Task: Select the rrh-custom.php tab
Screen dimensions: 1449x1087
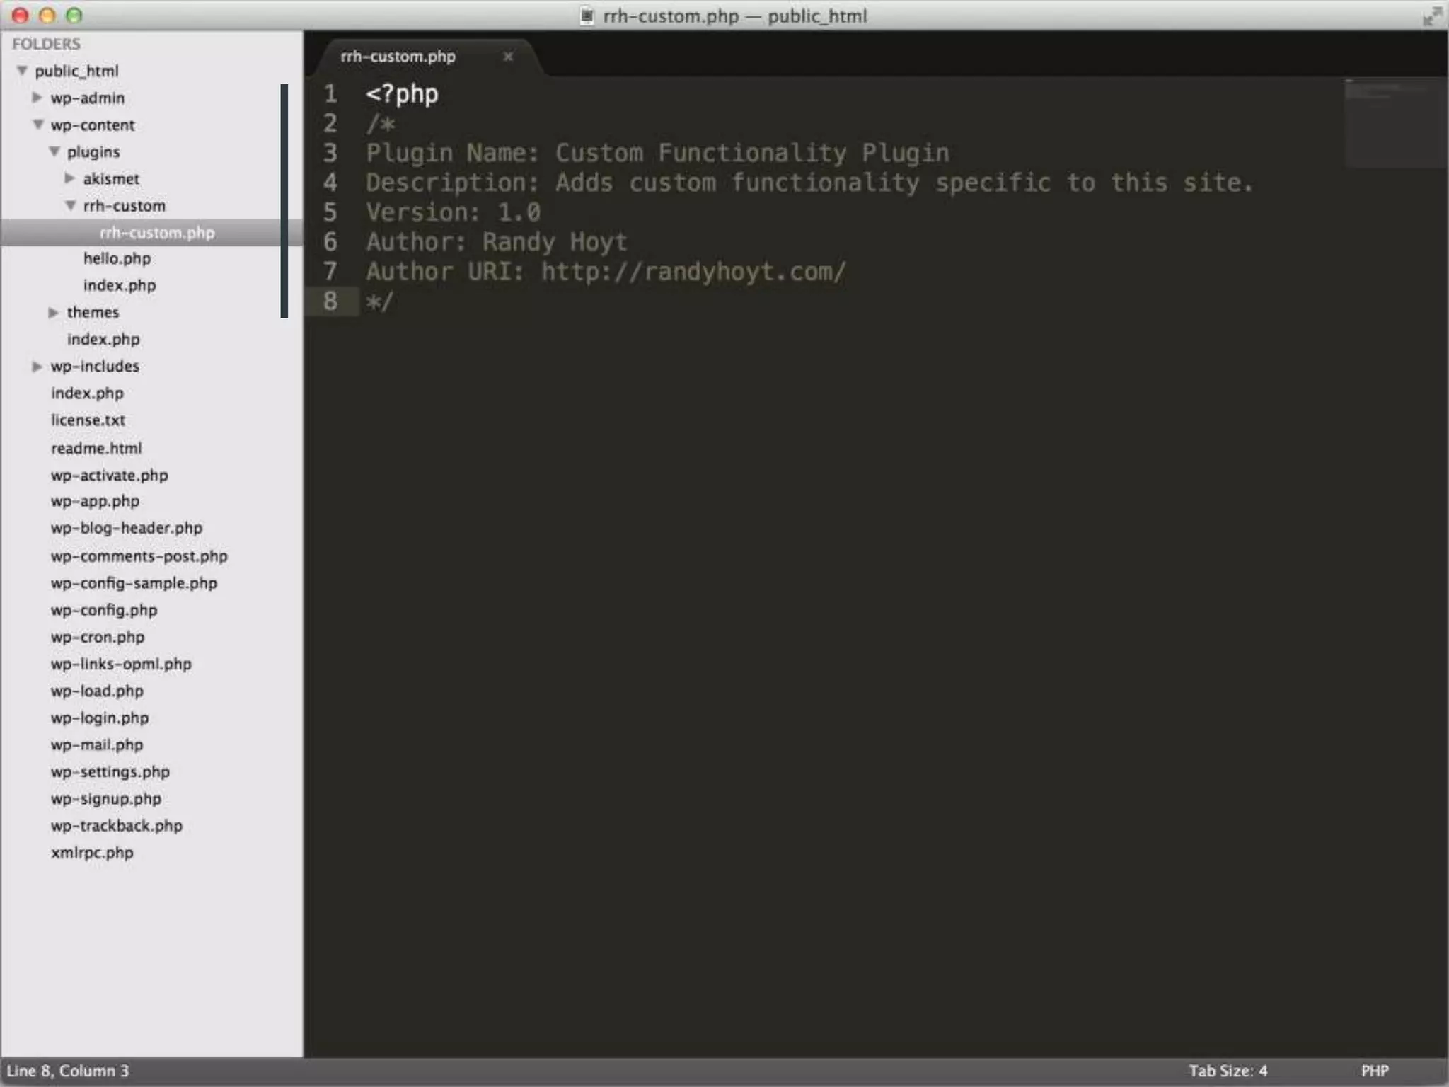Action: pyautogui.click(x=398, y=57)
